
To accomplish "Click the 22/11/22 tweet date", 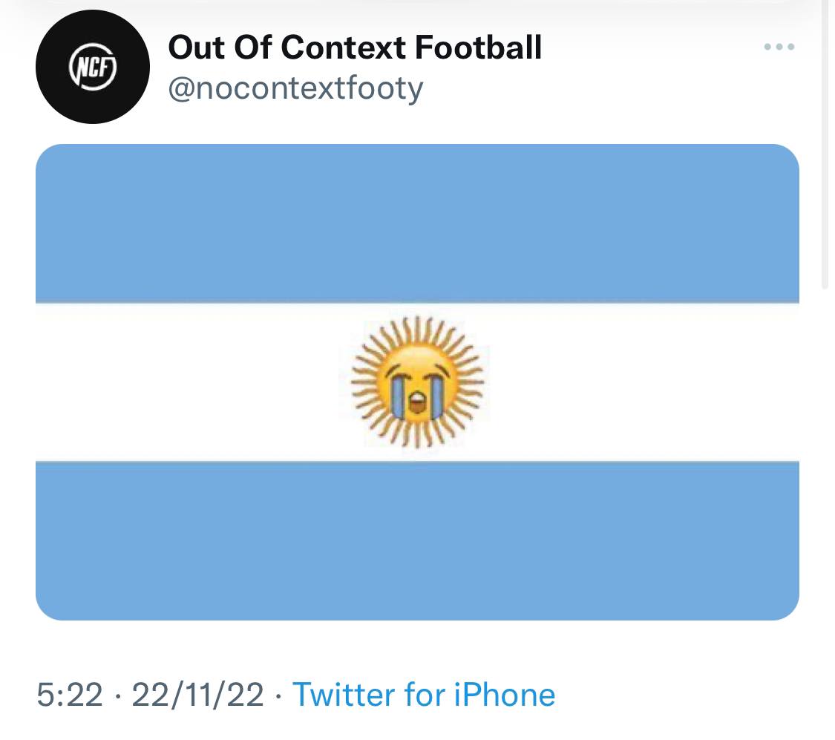I will coord(197,695).
